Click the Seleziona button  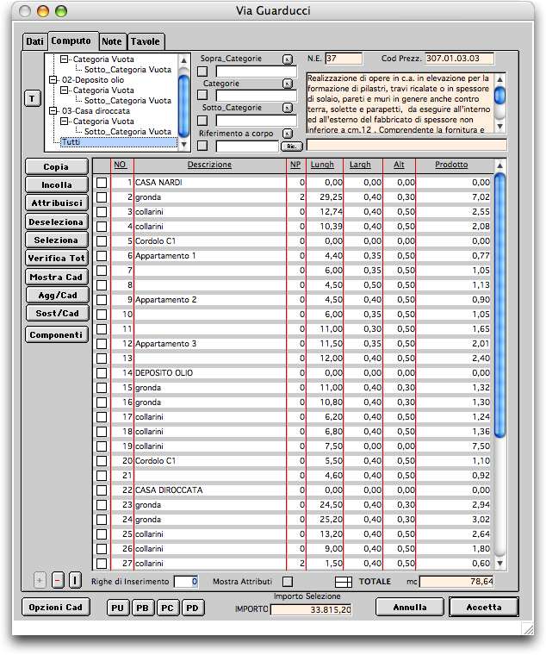point(56,240)
